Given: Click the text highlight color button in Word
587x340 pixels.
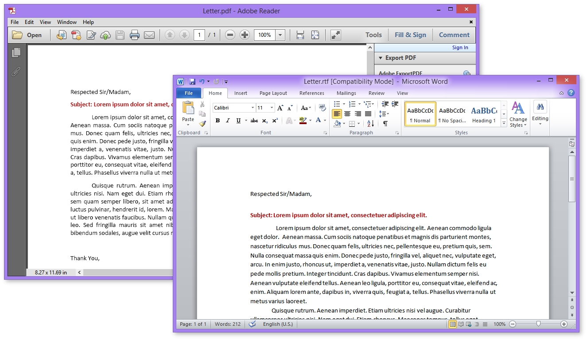Looking at the screenshot, I should coord(303,121).
